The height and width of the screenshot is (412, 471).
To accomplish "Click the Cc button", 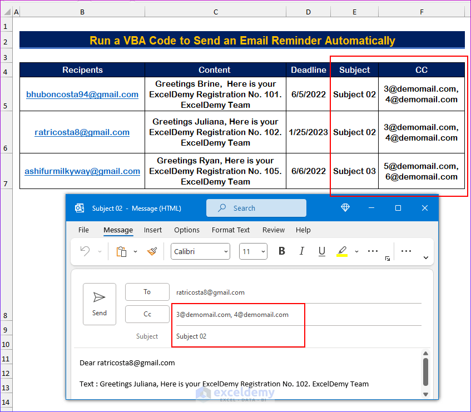I will [147, 314].
